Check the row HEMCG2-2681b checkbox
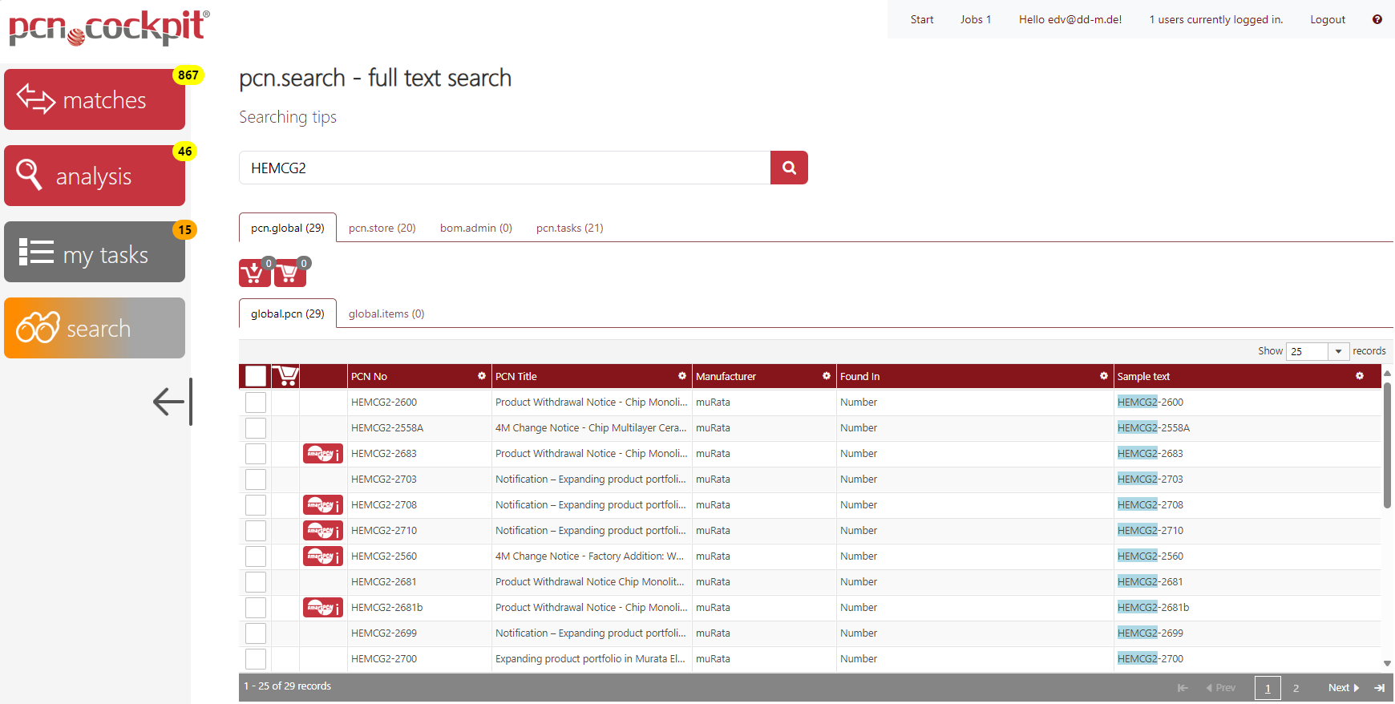The height and width of the screenshot is (704, 1395). pos(256,608)
